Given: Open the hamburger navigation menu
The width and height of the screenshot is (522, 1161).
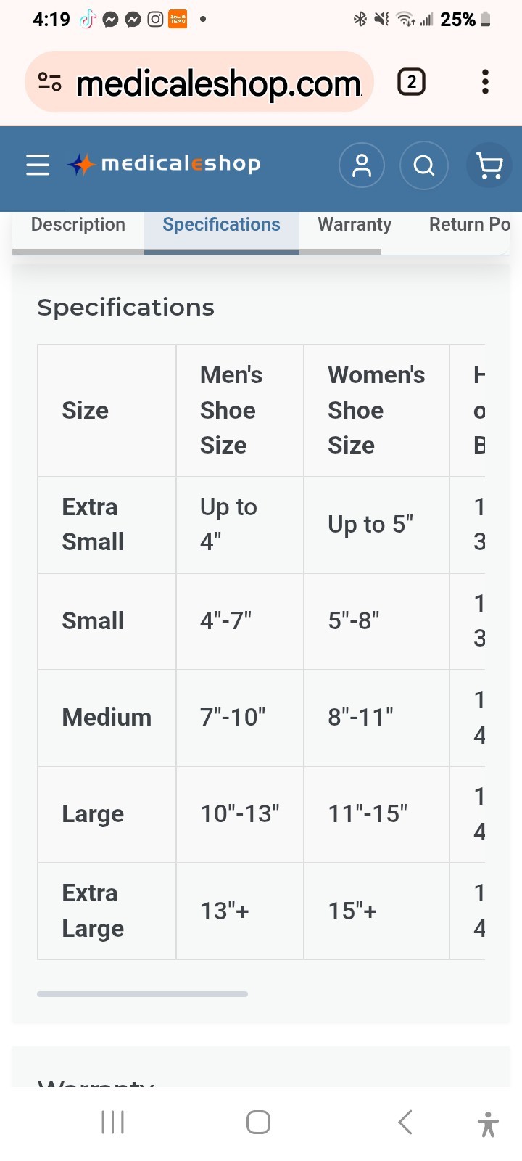Looking at the screenshot, I should click(x=38, y=165).
